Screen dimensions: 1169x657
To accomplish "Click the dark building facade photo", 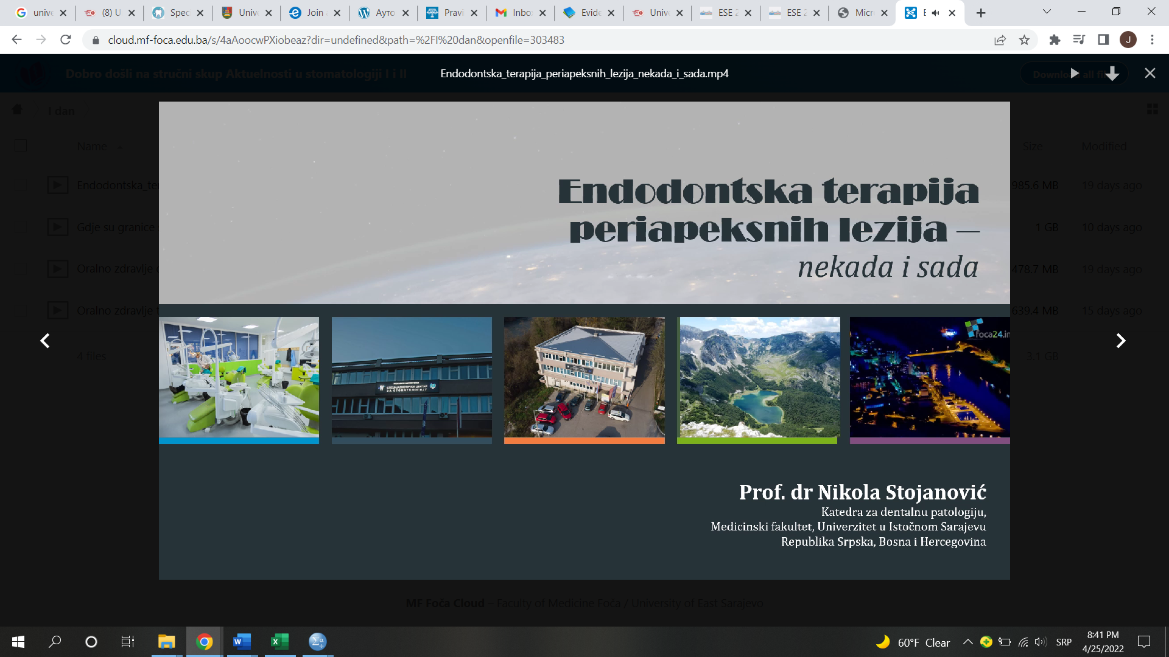I will point(412,377).
